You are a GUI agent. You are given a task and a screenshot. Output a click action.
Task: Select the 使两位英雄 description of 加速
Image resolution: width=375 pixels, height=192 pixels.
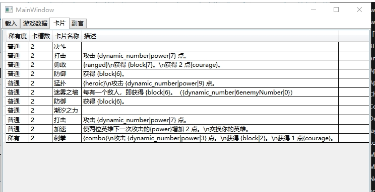[x=210, y=129]
